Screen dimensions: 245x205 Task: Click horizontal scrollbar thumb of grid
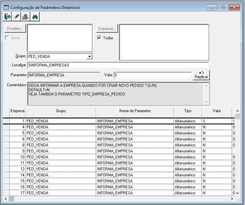11,199
